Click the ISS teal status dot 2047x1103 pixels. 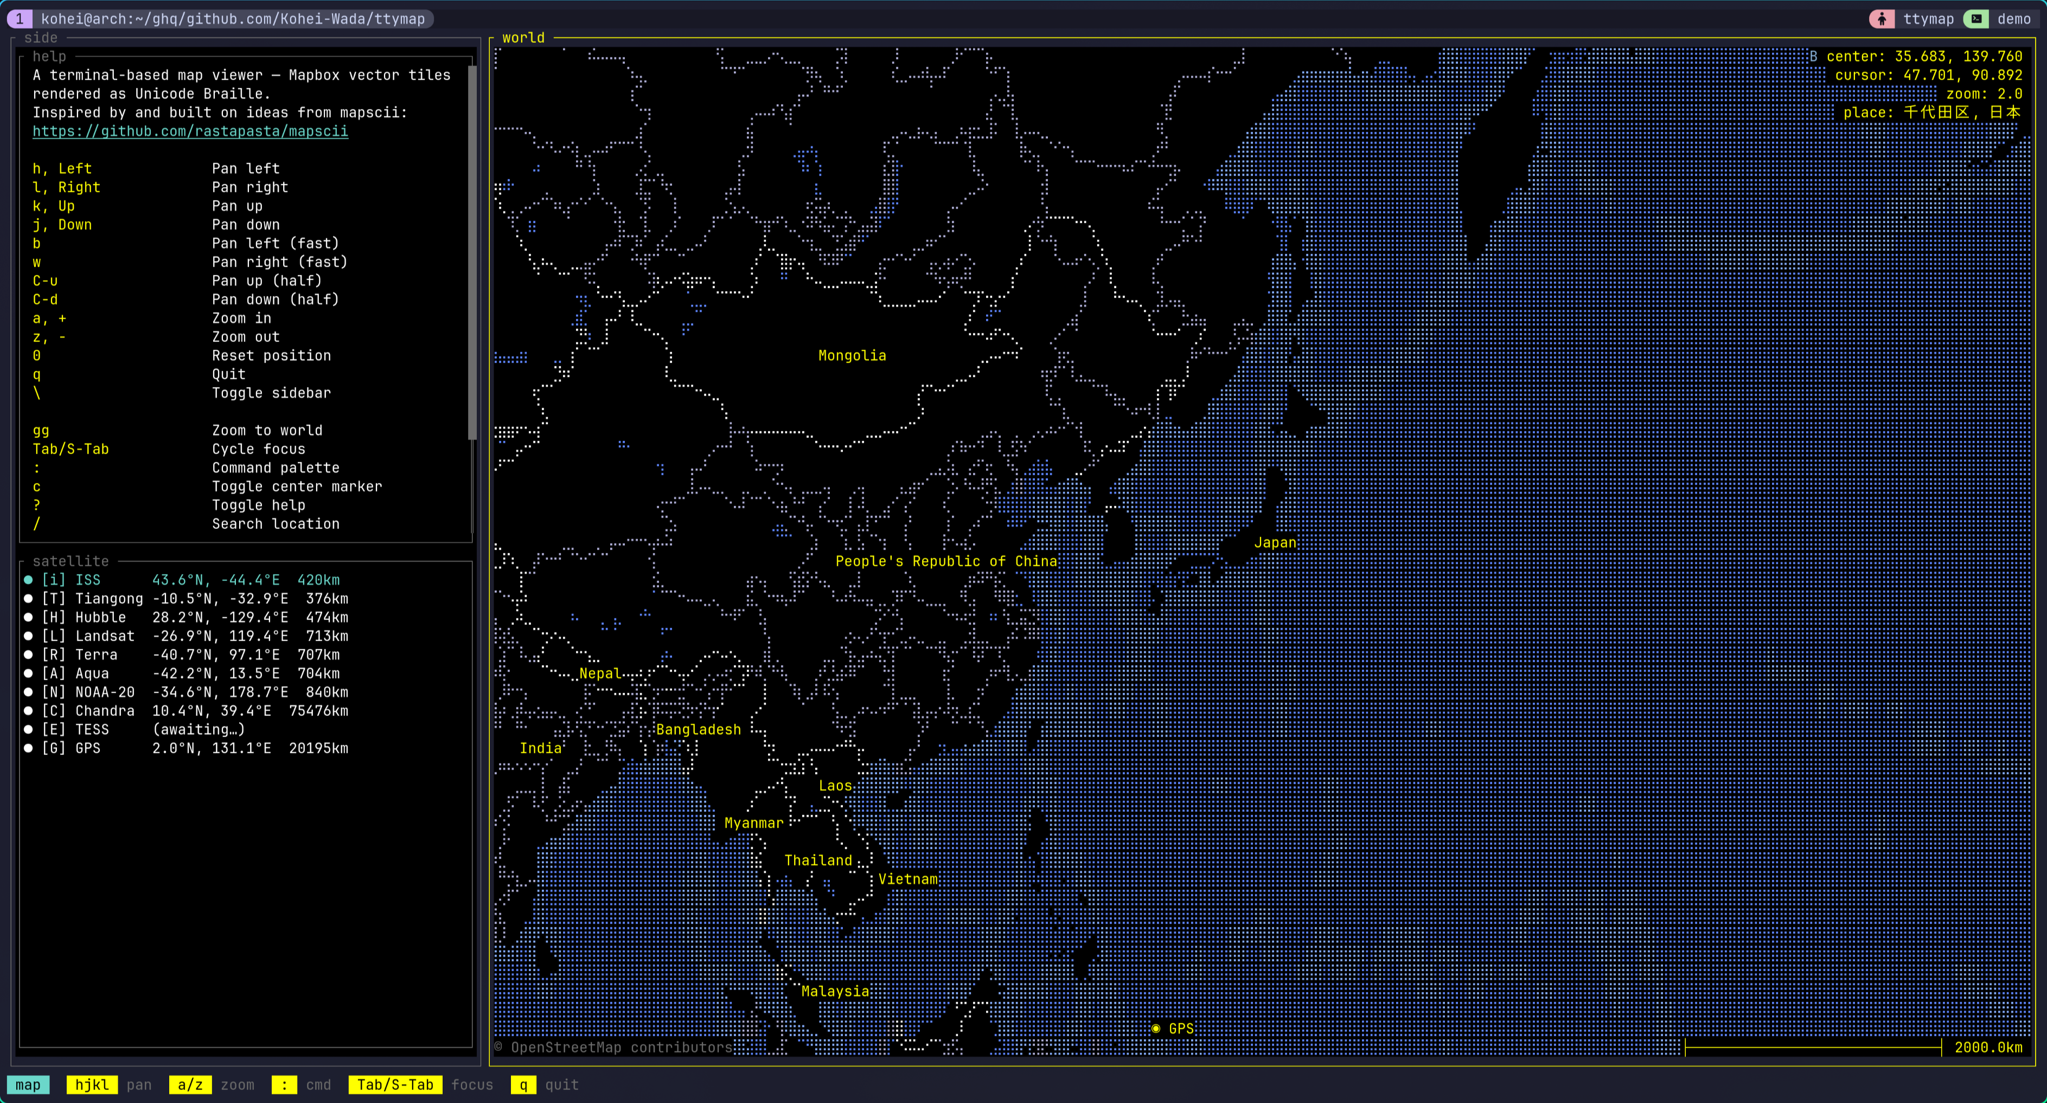(29, 580)
